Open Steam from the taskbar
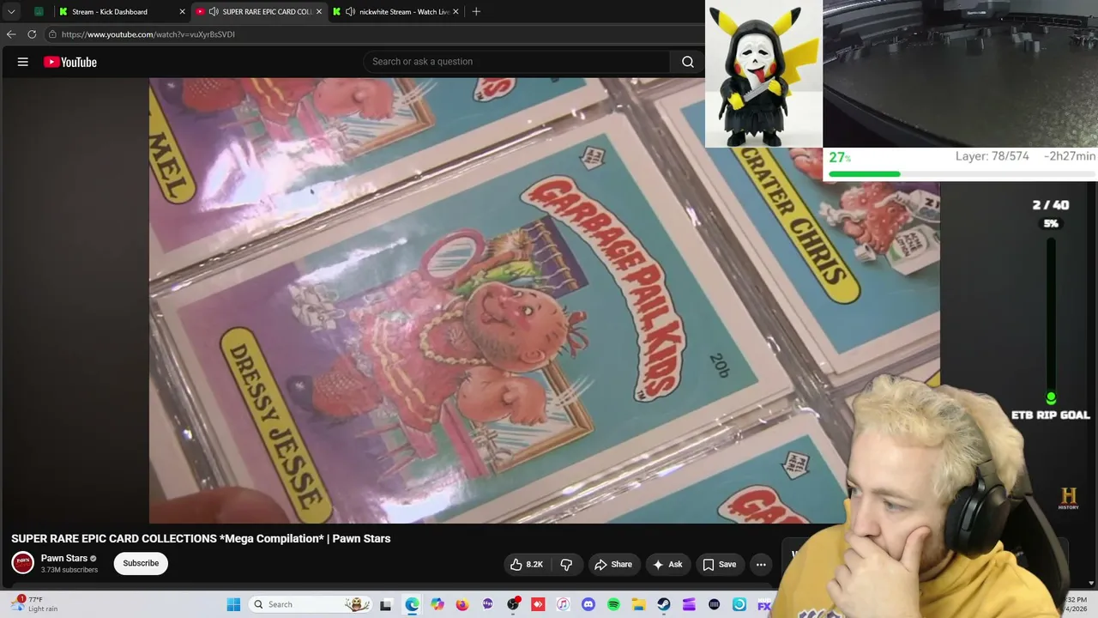The width and height of the screenshot is (1098, 618). pyautogui.click(x=664, y=604)
